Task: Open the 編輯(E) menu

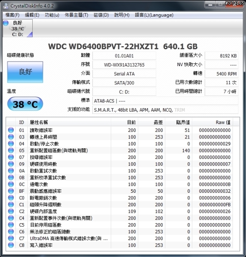Action: [32, 15]
